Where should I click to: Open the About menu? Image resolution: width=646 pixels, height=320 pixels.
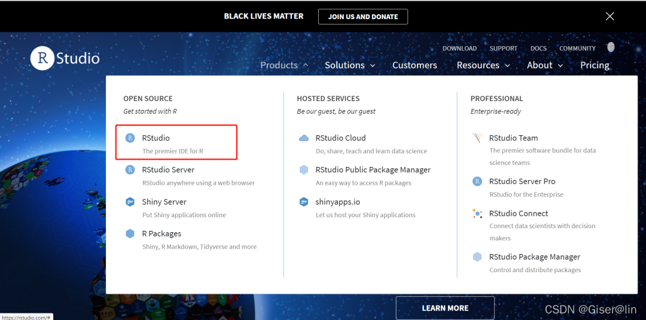(x=540, y=65)
